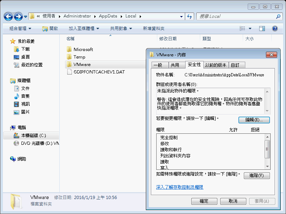Click the 列出資料夾內容 permission row

[x=175, y=156]
